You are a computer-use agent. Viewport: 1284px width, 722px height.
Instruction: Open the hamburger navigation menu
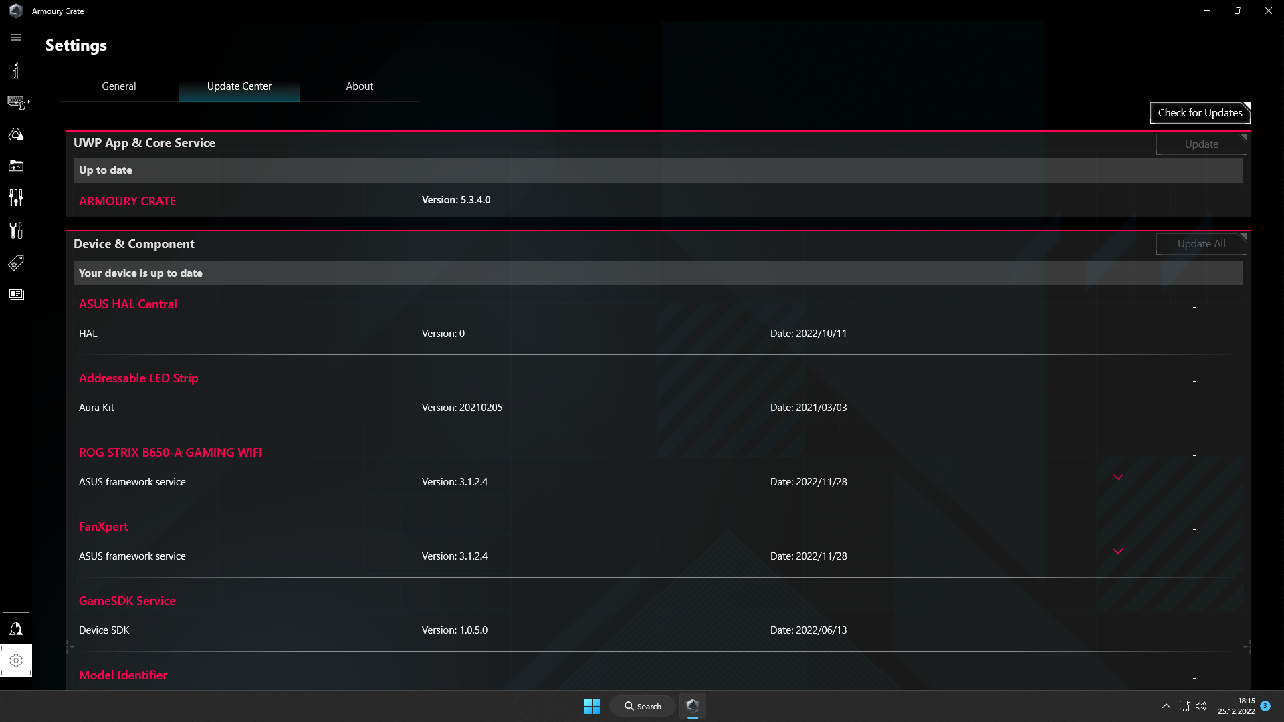[16, 37]
